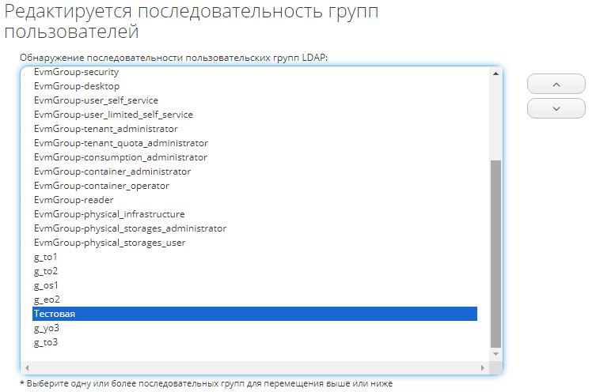Click the horizontal scrollbar track
Image resolution: width=596 pixels, height=392 pixels.
[253, 368]
